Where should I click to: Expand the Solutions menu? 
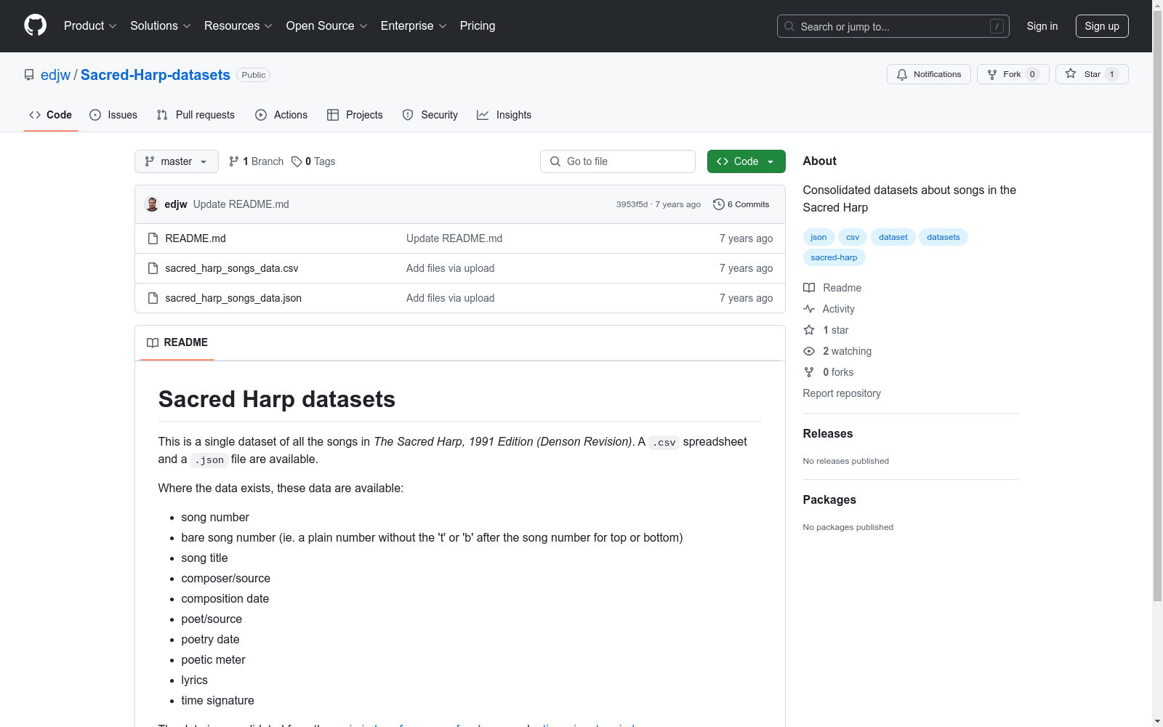click(161, 26)
